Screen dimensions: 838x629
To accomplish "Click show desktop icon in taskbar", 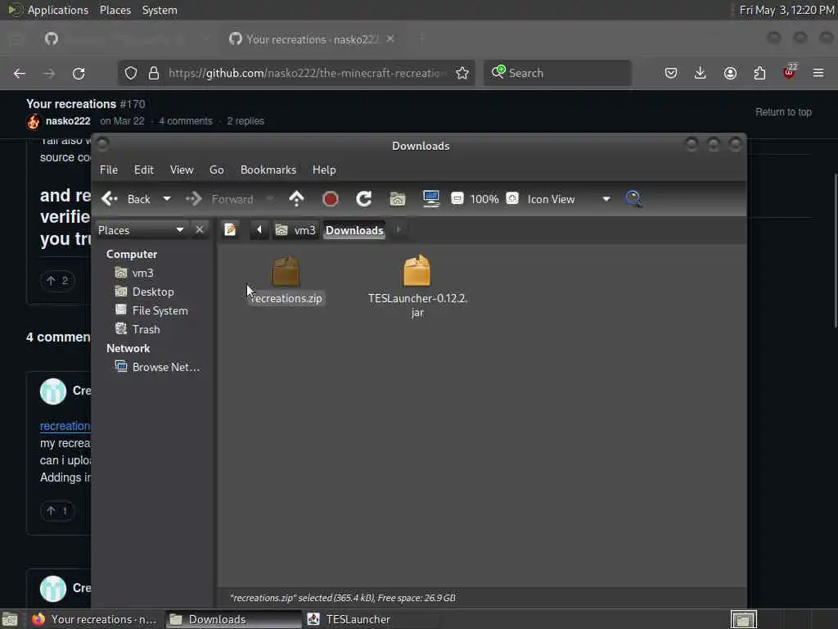I will pos(10,619).
